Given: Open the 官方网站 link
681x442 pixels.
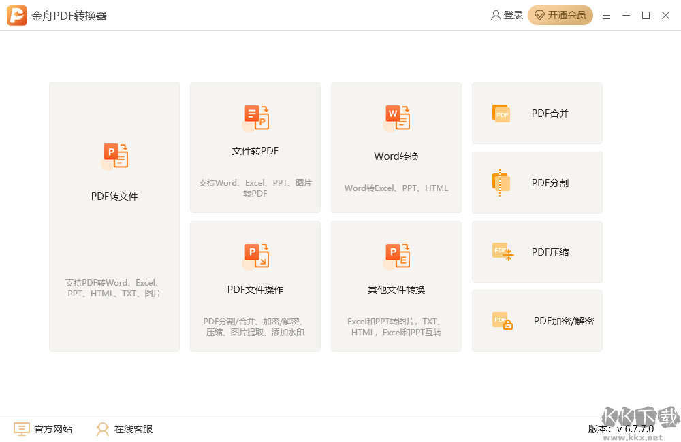Looking at the screenshot, I should tap(53, 429).
